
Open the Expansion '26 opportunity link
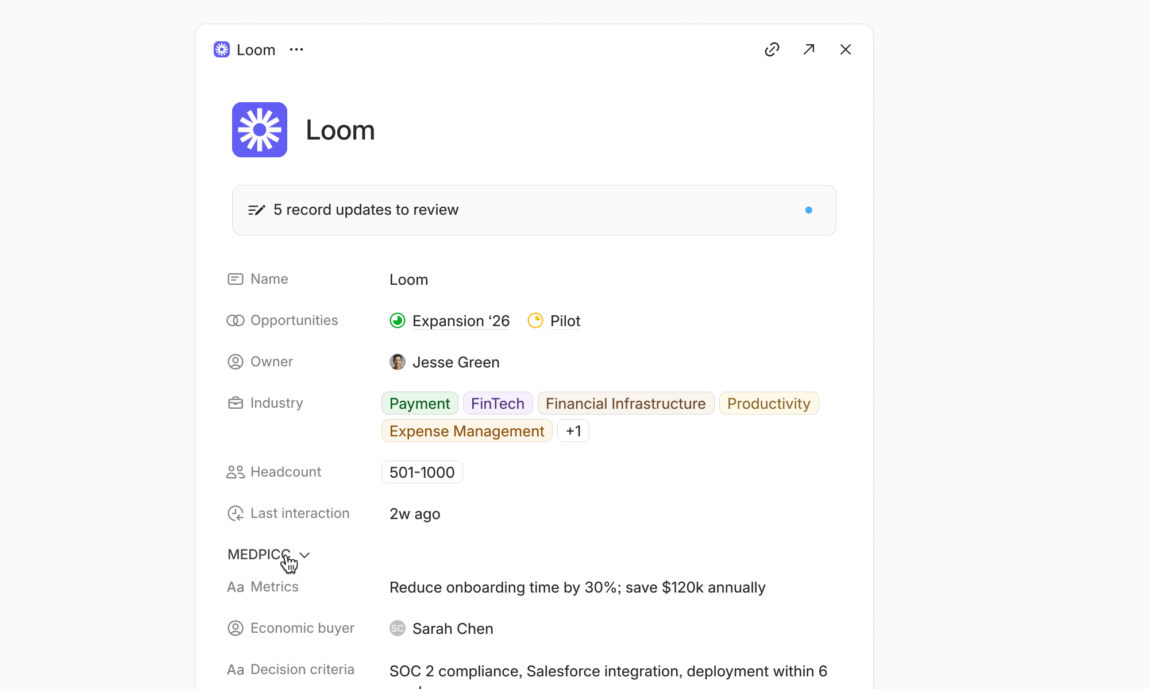click(461, 321)
